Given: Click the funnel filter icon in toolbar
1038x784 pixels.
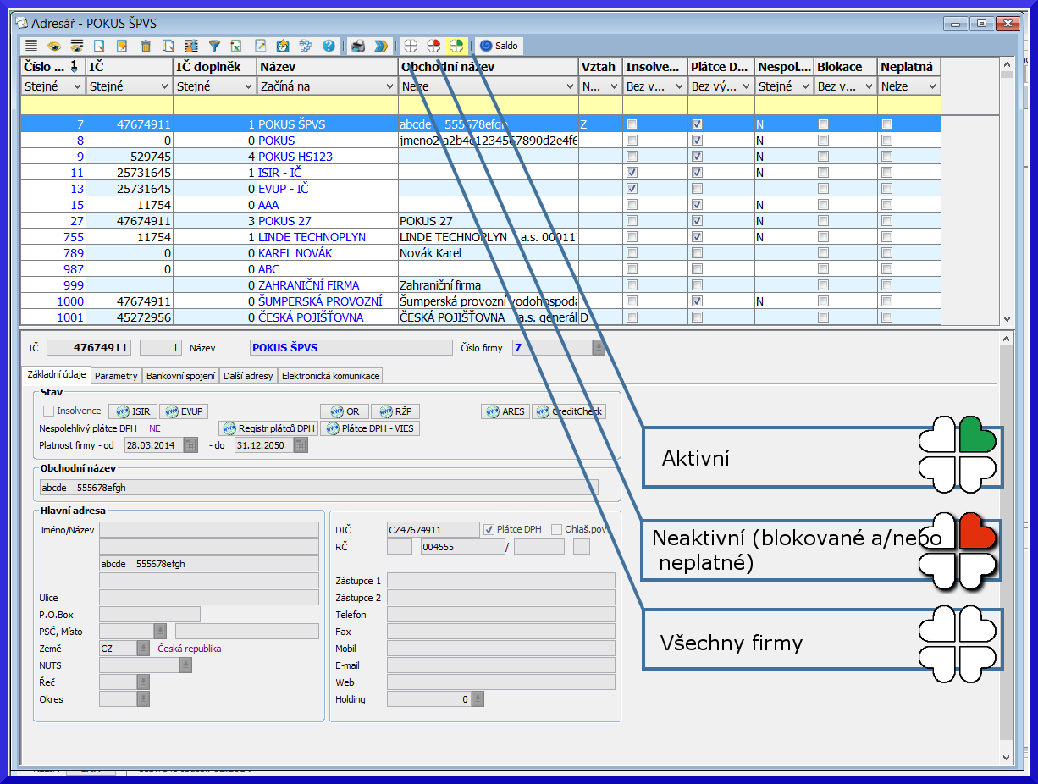Looking at the screenshot, I should coord(214,46).
